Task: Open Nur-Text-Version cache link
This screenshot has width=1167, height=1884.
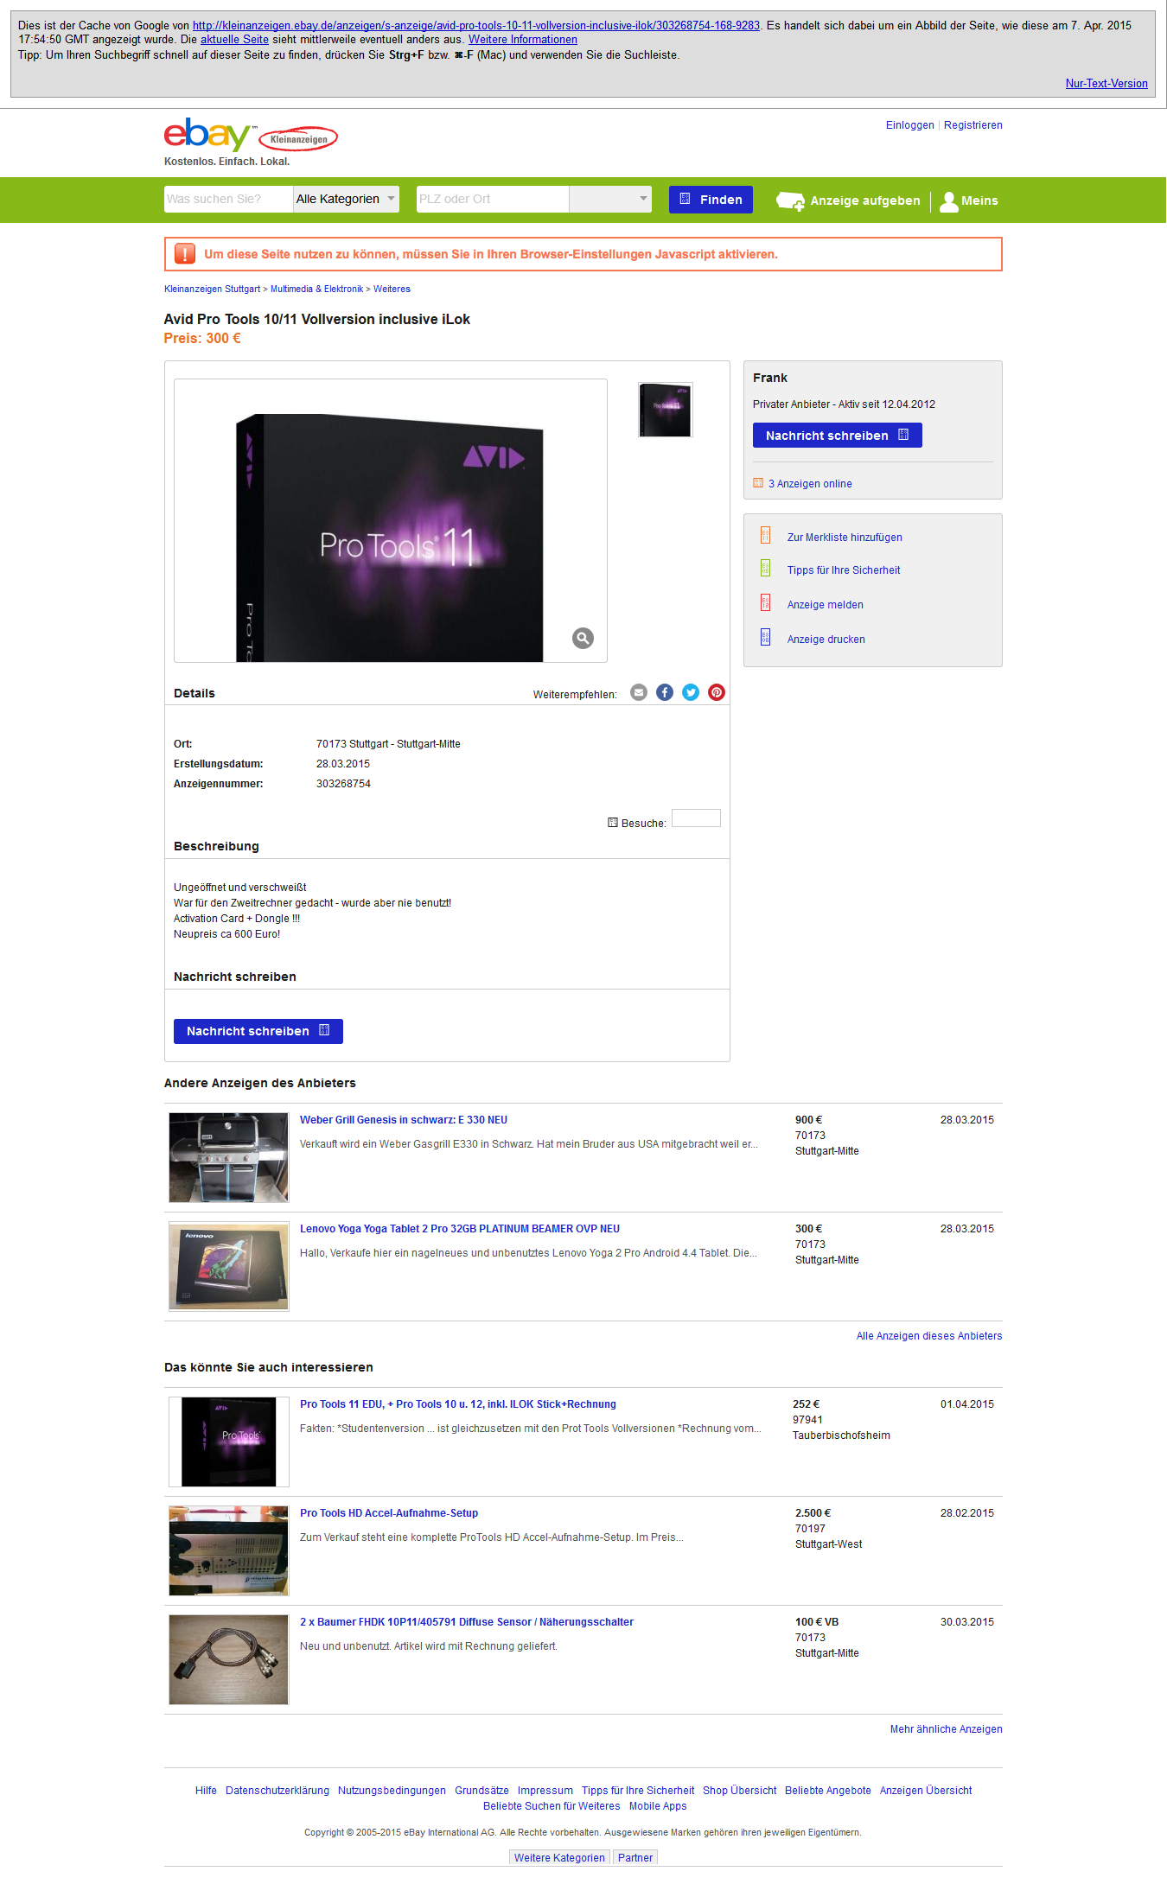Action: point(1106,84)
